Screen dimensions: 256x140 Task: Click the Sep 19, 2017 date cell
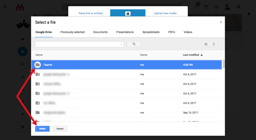click(x=190, y=113)
